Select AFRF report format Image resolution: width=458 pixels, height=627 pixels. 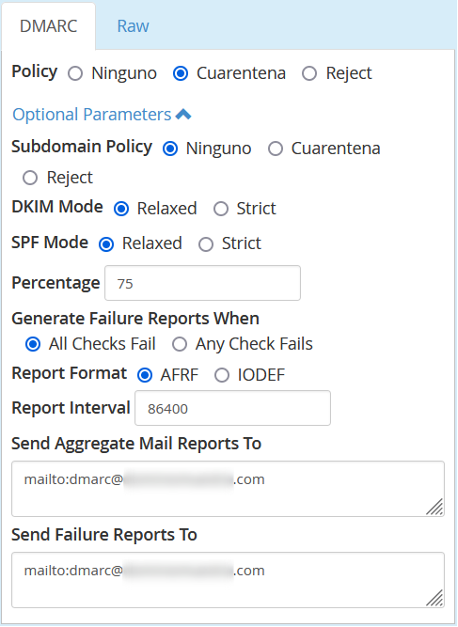pyautogui.click(x=145, y=375)
